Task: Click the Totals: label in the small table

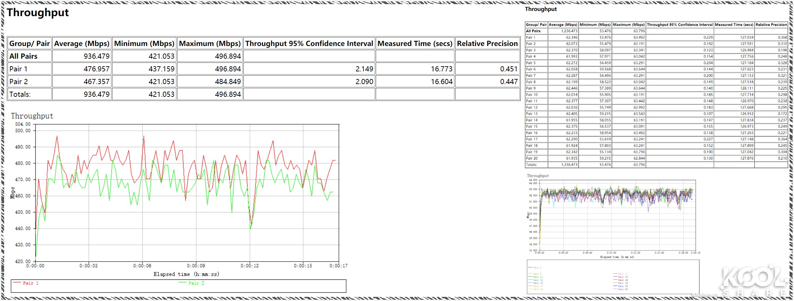Action: coord(531,165)
